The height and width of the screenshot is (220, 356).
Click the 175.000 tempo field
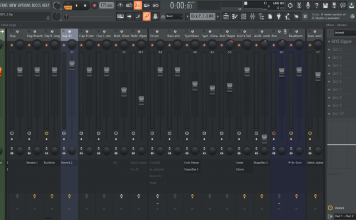(106, 5)
